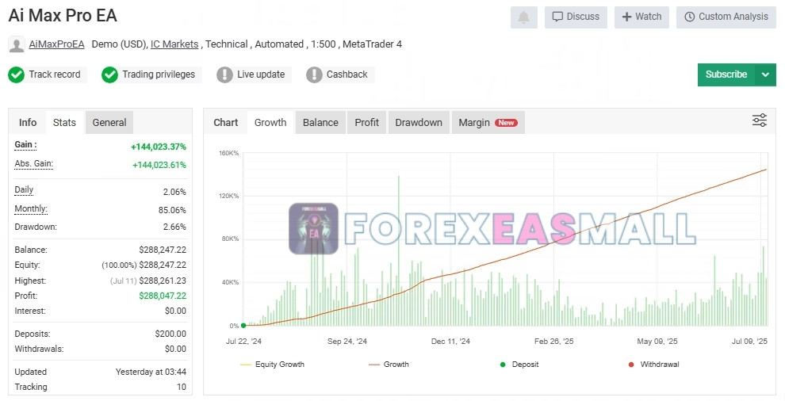Switch to the Info tab
This screenshot has width=785, height=401.
28,123
